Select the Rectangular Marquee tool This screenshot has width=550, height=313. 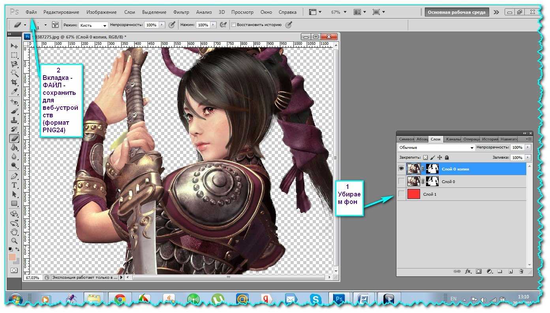click(x=14, y=55)
